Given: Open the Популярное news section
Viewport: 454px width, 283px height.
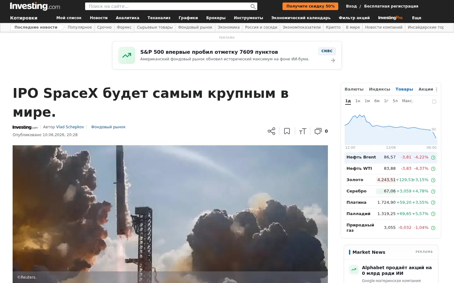Looking at the screenshot, I should tap(80, 27).
